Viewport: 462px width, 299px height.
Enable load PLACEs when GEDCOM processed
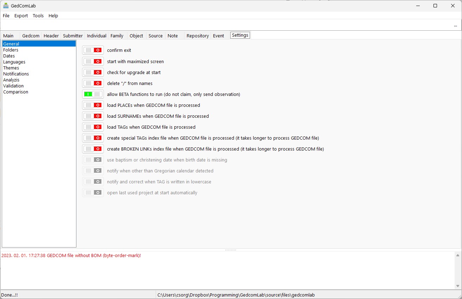click(93, 105)
